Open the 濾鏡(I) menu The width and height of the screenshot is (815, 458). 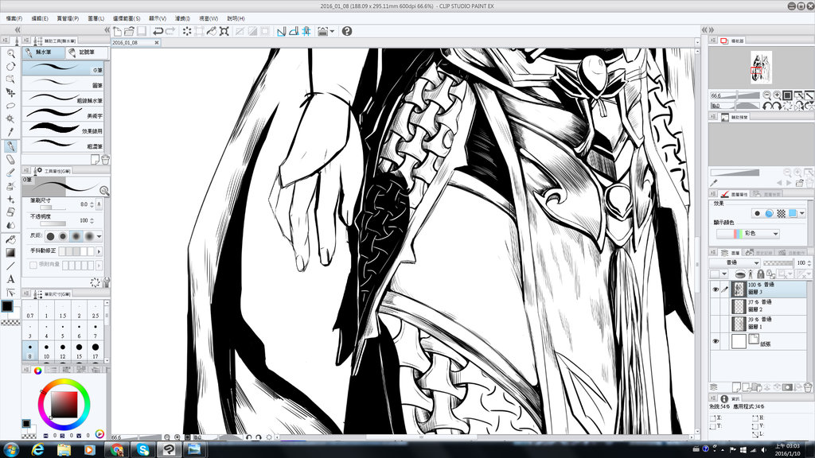[x=182, y=18]
